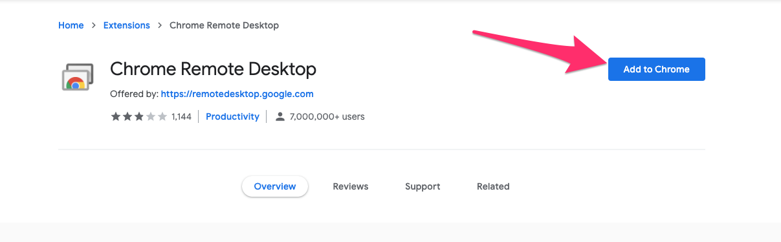Go to the Home breadcrumb link

pos(71,25)
